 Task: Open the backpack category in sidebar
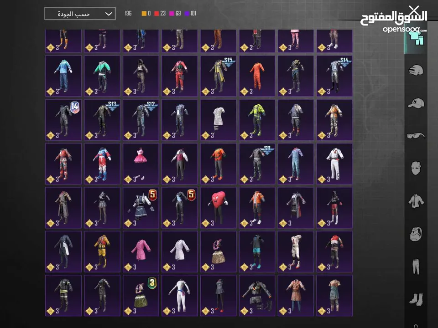pyautogui.click(x=416, y=234)
